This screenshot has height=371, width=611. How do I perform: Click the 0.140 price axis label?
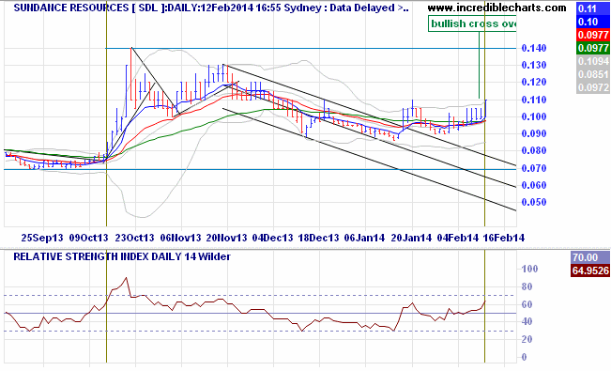coord(534,48)
